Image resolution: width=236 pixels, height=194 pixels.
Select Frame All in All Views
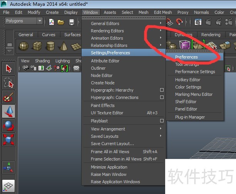110,152
